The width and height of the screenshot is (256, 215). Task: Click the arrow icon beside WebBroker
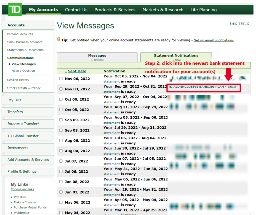pyautogui.click(x=11, y=213)
